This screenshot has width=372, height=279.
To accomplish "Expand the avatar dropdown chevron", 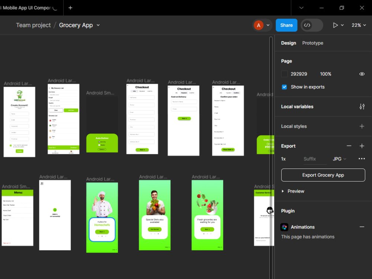I will pyautogui.click(x=268, y=25).
